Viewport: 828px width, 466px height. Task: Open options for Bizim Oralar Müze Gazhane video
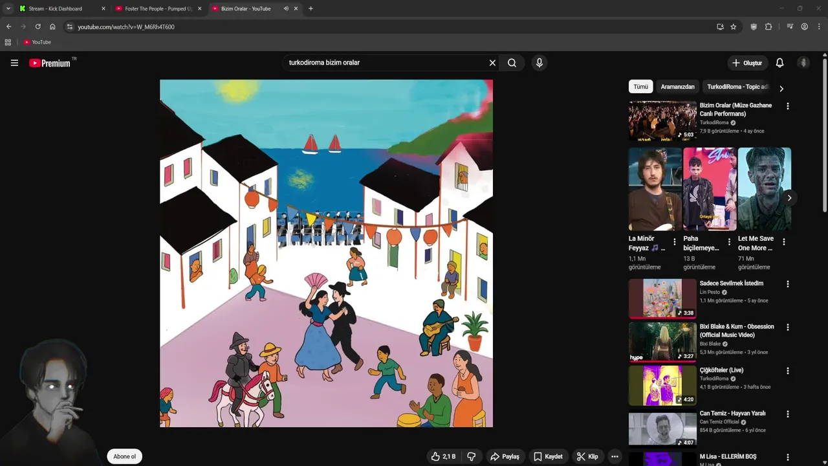click(787, 106)
